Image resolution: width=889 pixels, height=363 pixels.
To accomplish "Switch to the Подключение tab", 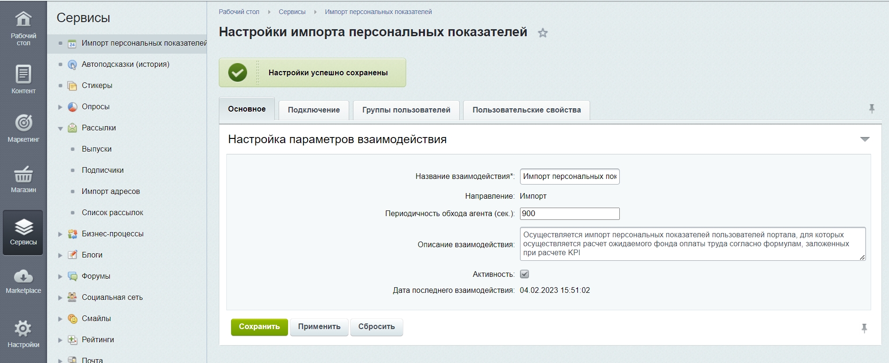I will point(313,110).
